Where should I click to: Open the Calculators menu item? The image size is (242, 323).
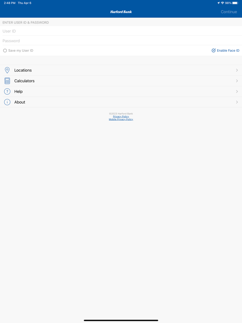pyautogui.click(x=121, y=81)
